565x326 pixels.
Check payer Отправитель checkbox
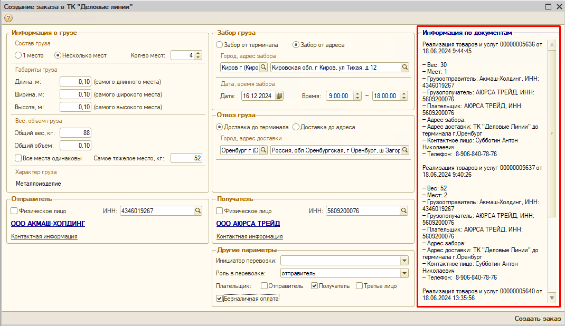(x=264, y=286)
